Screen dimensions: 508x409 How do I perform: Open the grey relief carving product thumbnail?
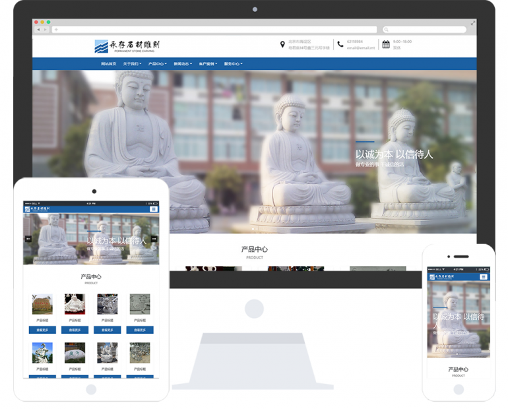pos(140,304)
